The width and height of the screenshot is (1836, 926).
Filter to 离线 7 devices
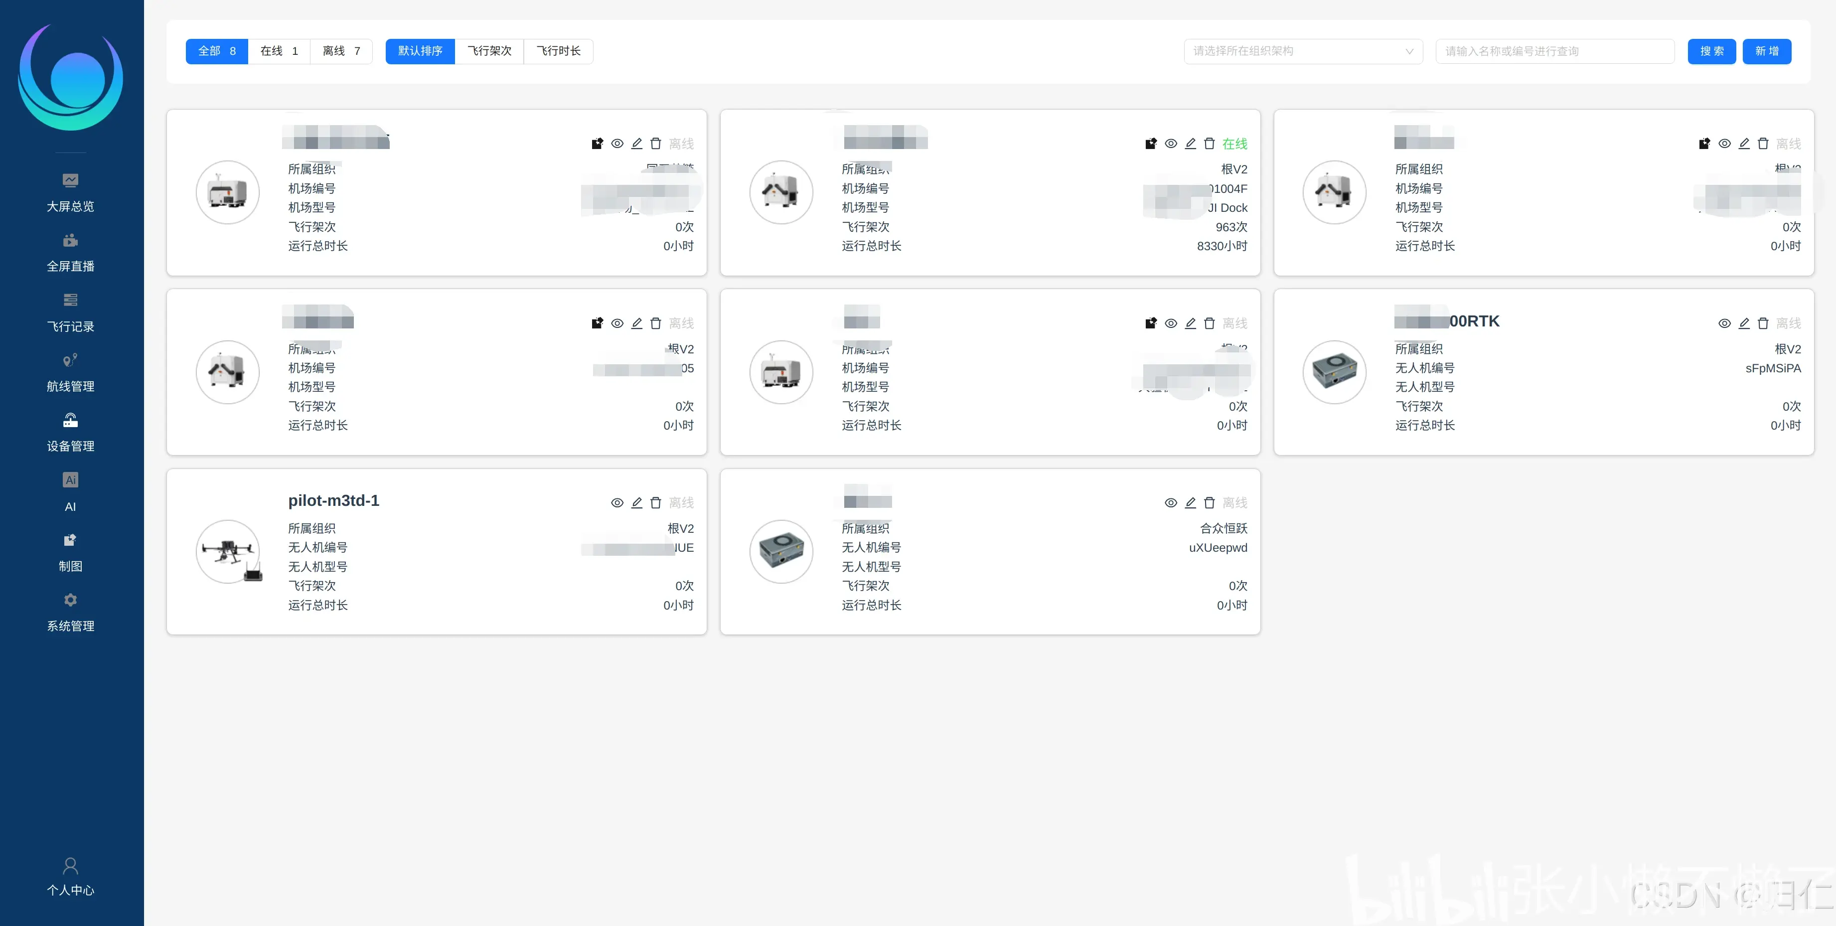(341, 51)
